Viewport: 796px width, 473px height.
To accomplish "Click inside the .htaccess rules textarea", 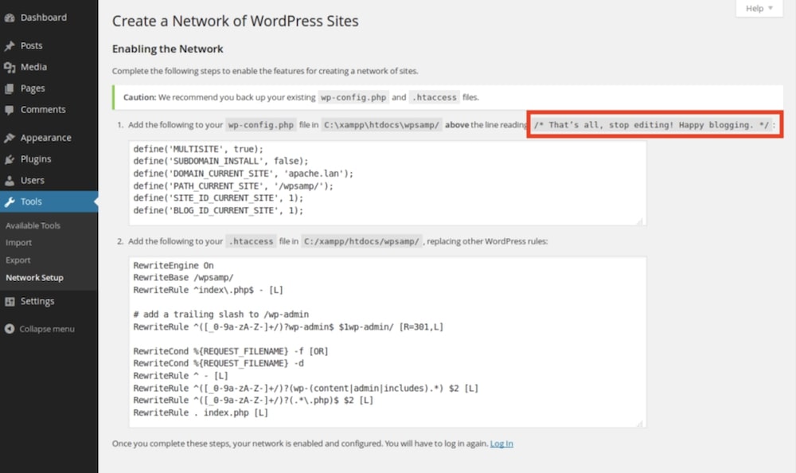I will point(388,342).
